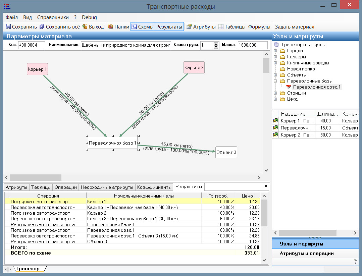The width and height of the screenshot is (362, 276).
Task: Click truck icon of Карьер 2 route row
Action: [x=275, y=135]
